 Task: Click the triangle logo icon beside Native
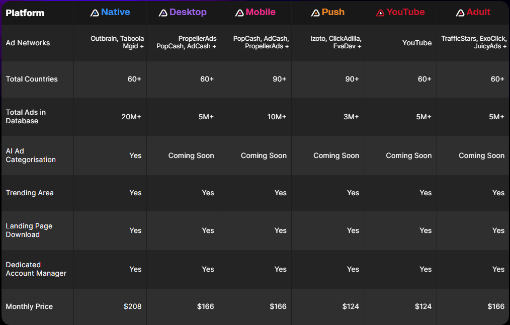[95, 13]
